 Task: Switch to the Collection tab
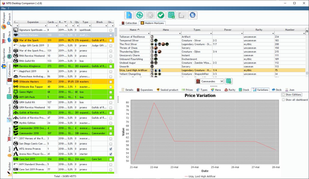tap(129, 23)
